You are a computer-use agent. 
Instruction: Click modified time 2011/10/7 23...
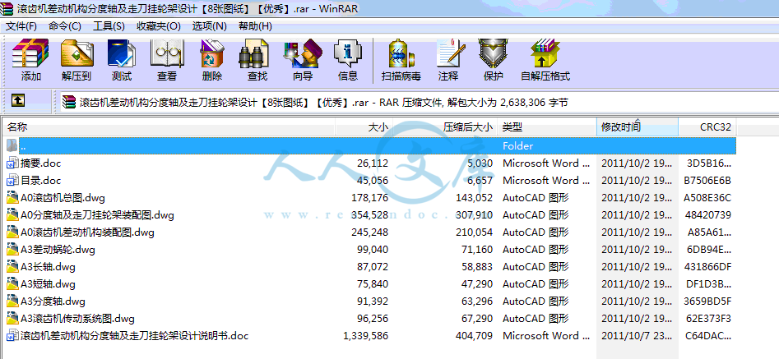click(x=638, y=336)
